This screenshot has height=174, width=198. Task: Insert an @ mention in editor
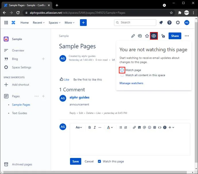tap(144, 127)
